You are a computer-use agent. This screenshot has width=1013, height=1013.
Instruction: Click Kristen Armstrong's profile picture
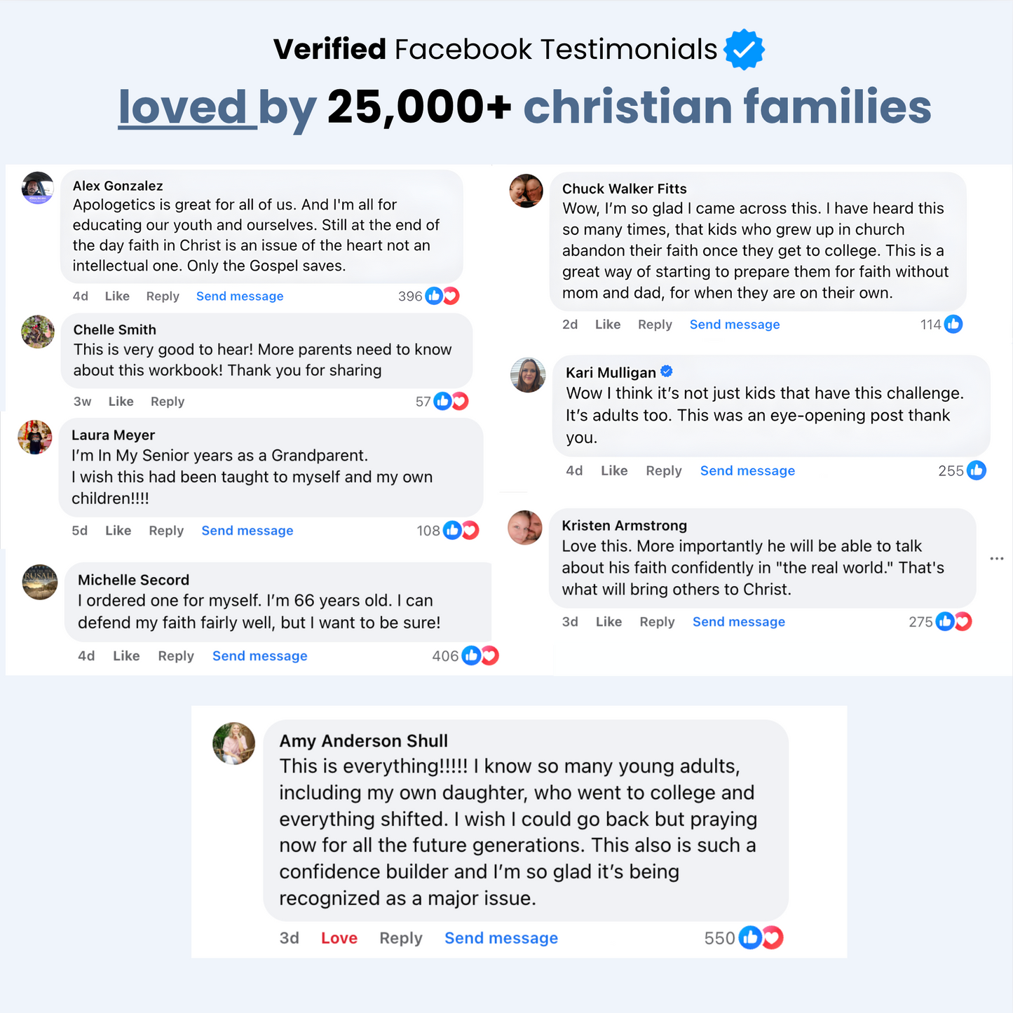[x=525, y=528]
